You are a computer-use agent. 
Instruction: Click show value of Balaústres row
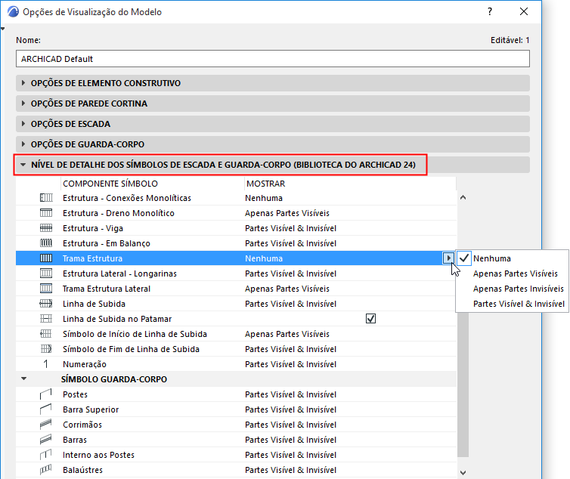click(290, 470)
